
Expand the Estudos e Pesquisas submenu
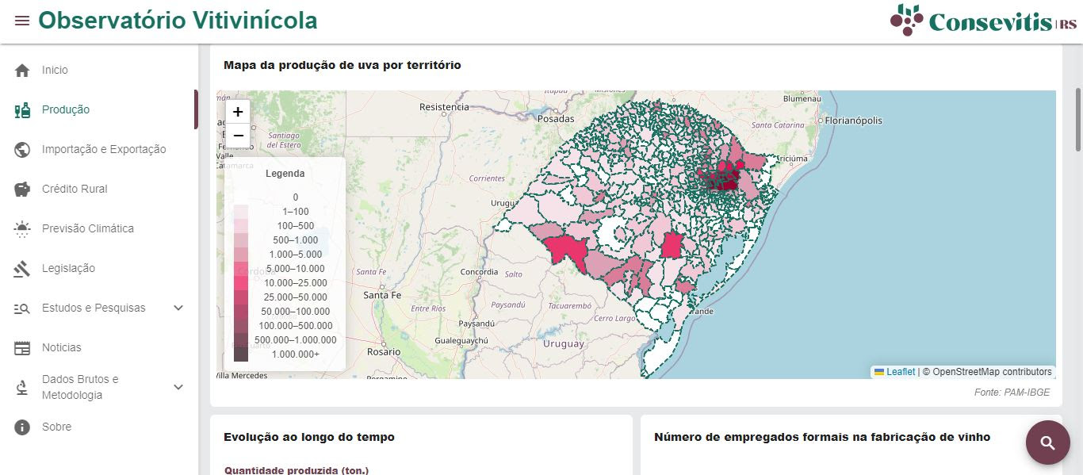coord(178,308)
